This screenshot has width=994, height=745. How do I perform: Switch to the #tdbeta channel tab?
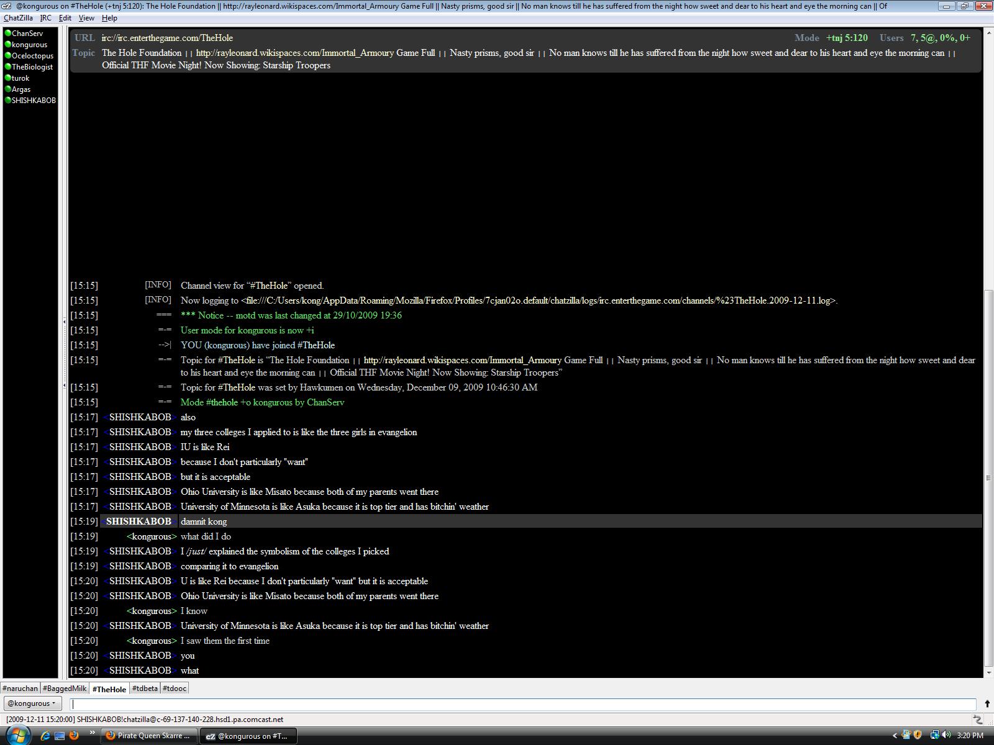click(x=145, y=689)
